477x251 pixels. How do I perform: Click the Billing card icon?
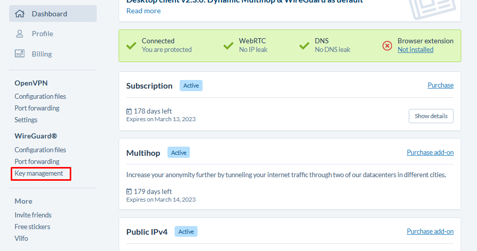20,54
